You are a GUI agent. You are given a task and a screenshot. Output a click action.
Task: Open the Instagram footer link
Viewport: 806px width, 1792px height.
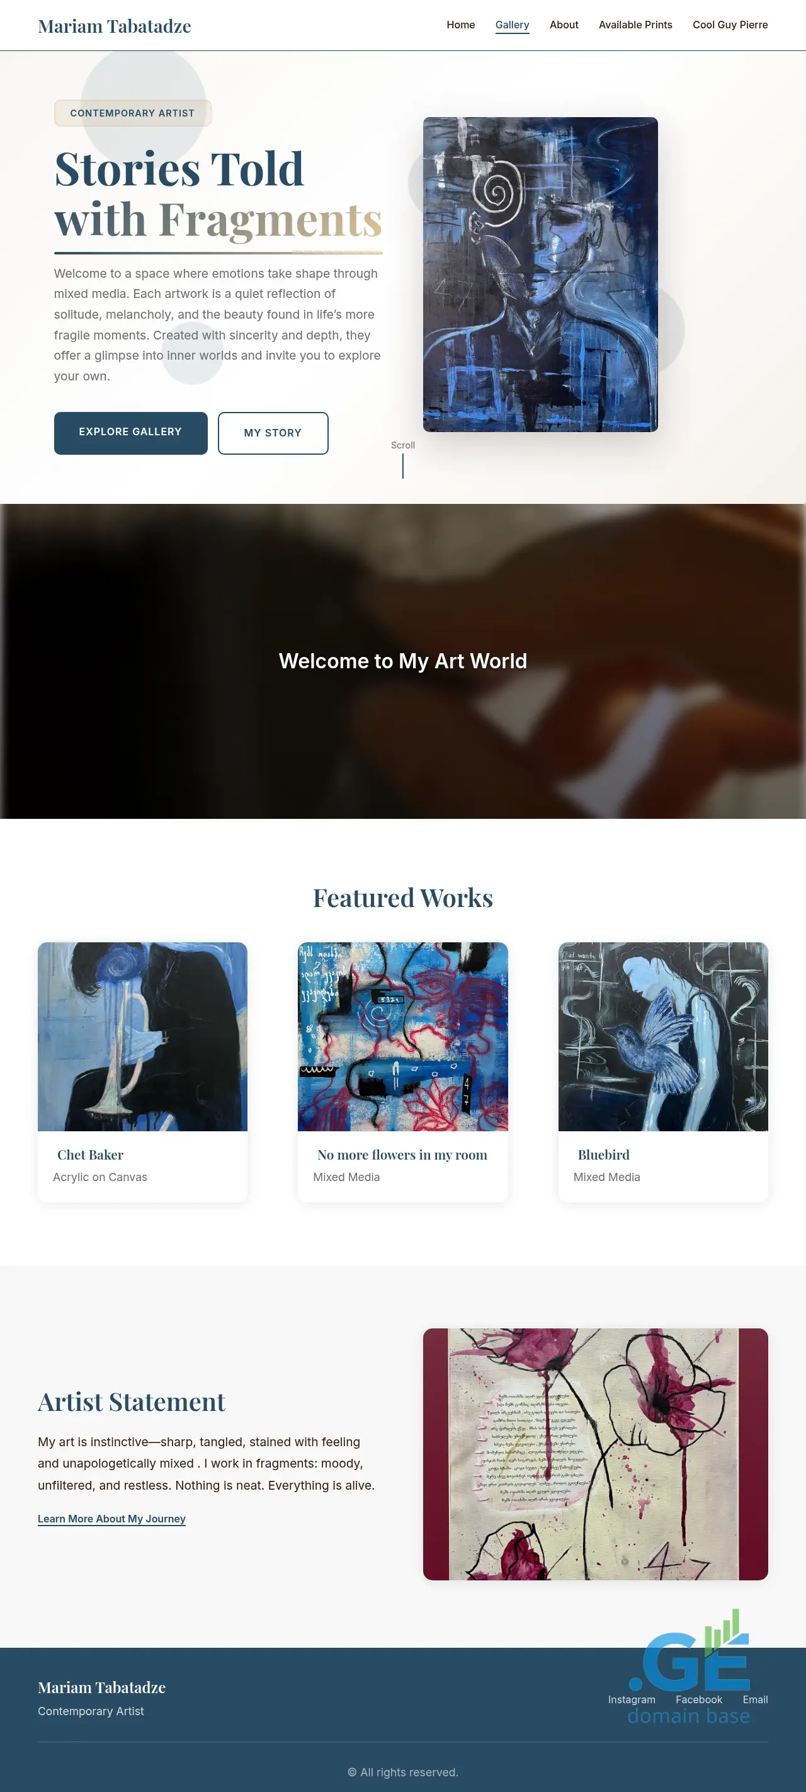[632, 1699]
